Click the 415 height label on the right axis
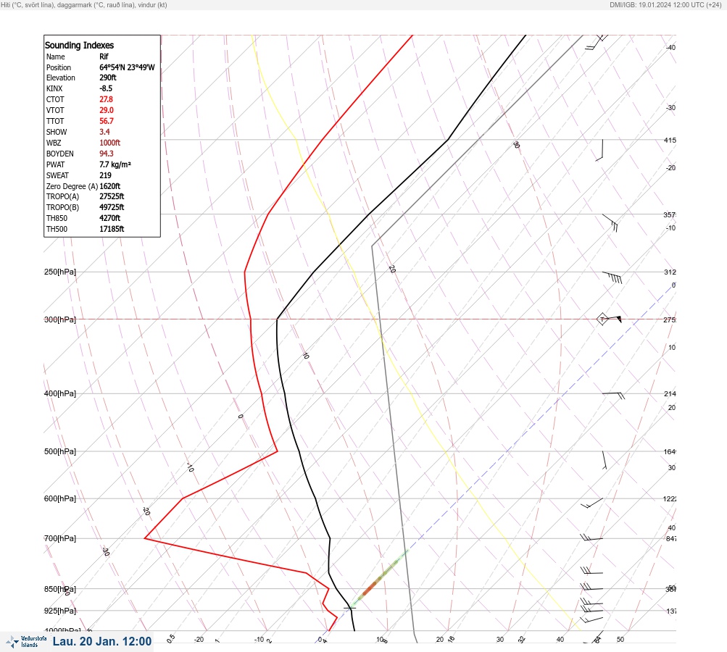The image size is (727, 652). 670,140
